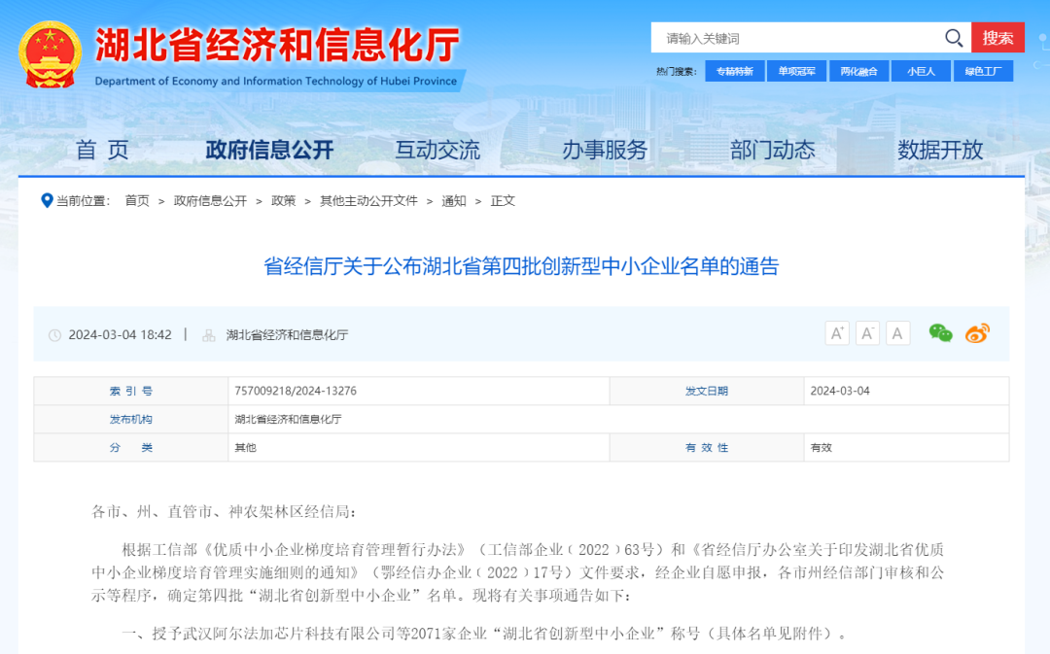This screenshot has height=654, width=1050.
Task: Click the search magnifier icon
Action: [954, 37]
